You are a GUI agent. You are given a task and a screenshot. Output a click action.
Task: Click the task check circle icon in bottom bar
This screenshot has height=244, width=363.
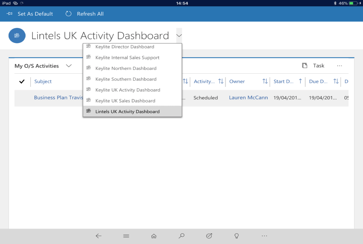[x=209, y=236]
